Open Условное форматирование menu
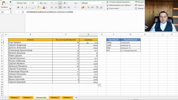The image size is (178, 100). click(x=118, y=2)
